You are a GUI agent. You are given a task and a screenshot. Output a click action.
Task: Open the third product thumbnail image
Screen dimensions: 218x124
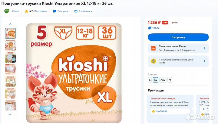click(10, 57)
